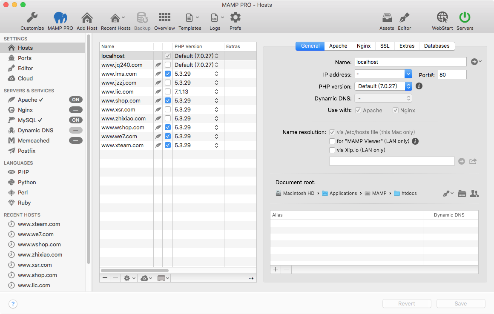
Task: Click the Save button
Action: (460, 304)
